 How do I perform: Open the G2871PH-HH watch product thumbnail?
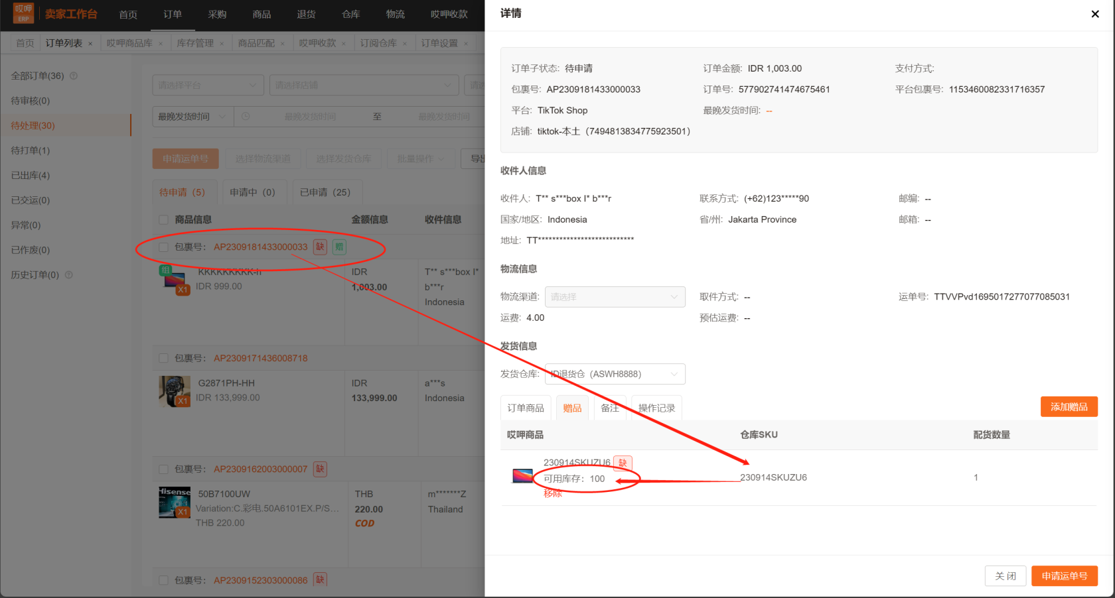coord(175,391)
